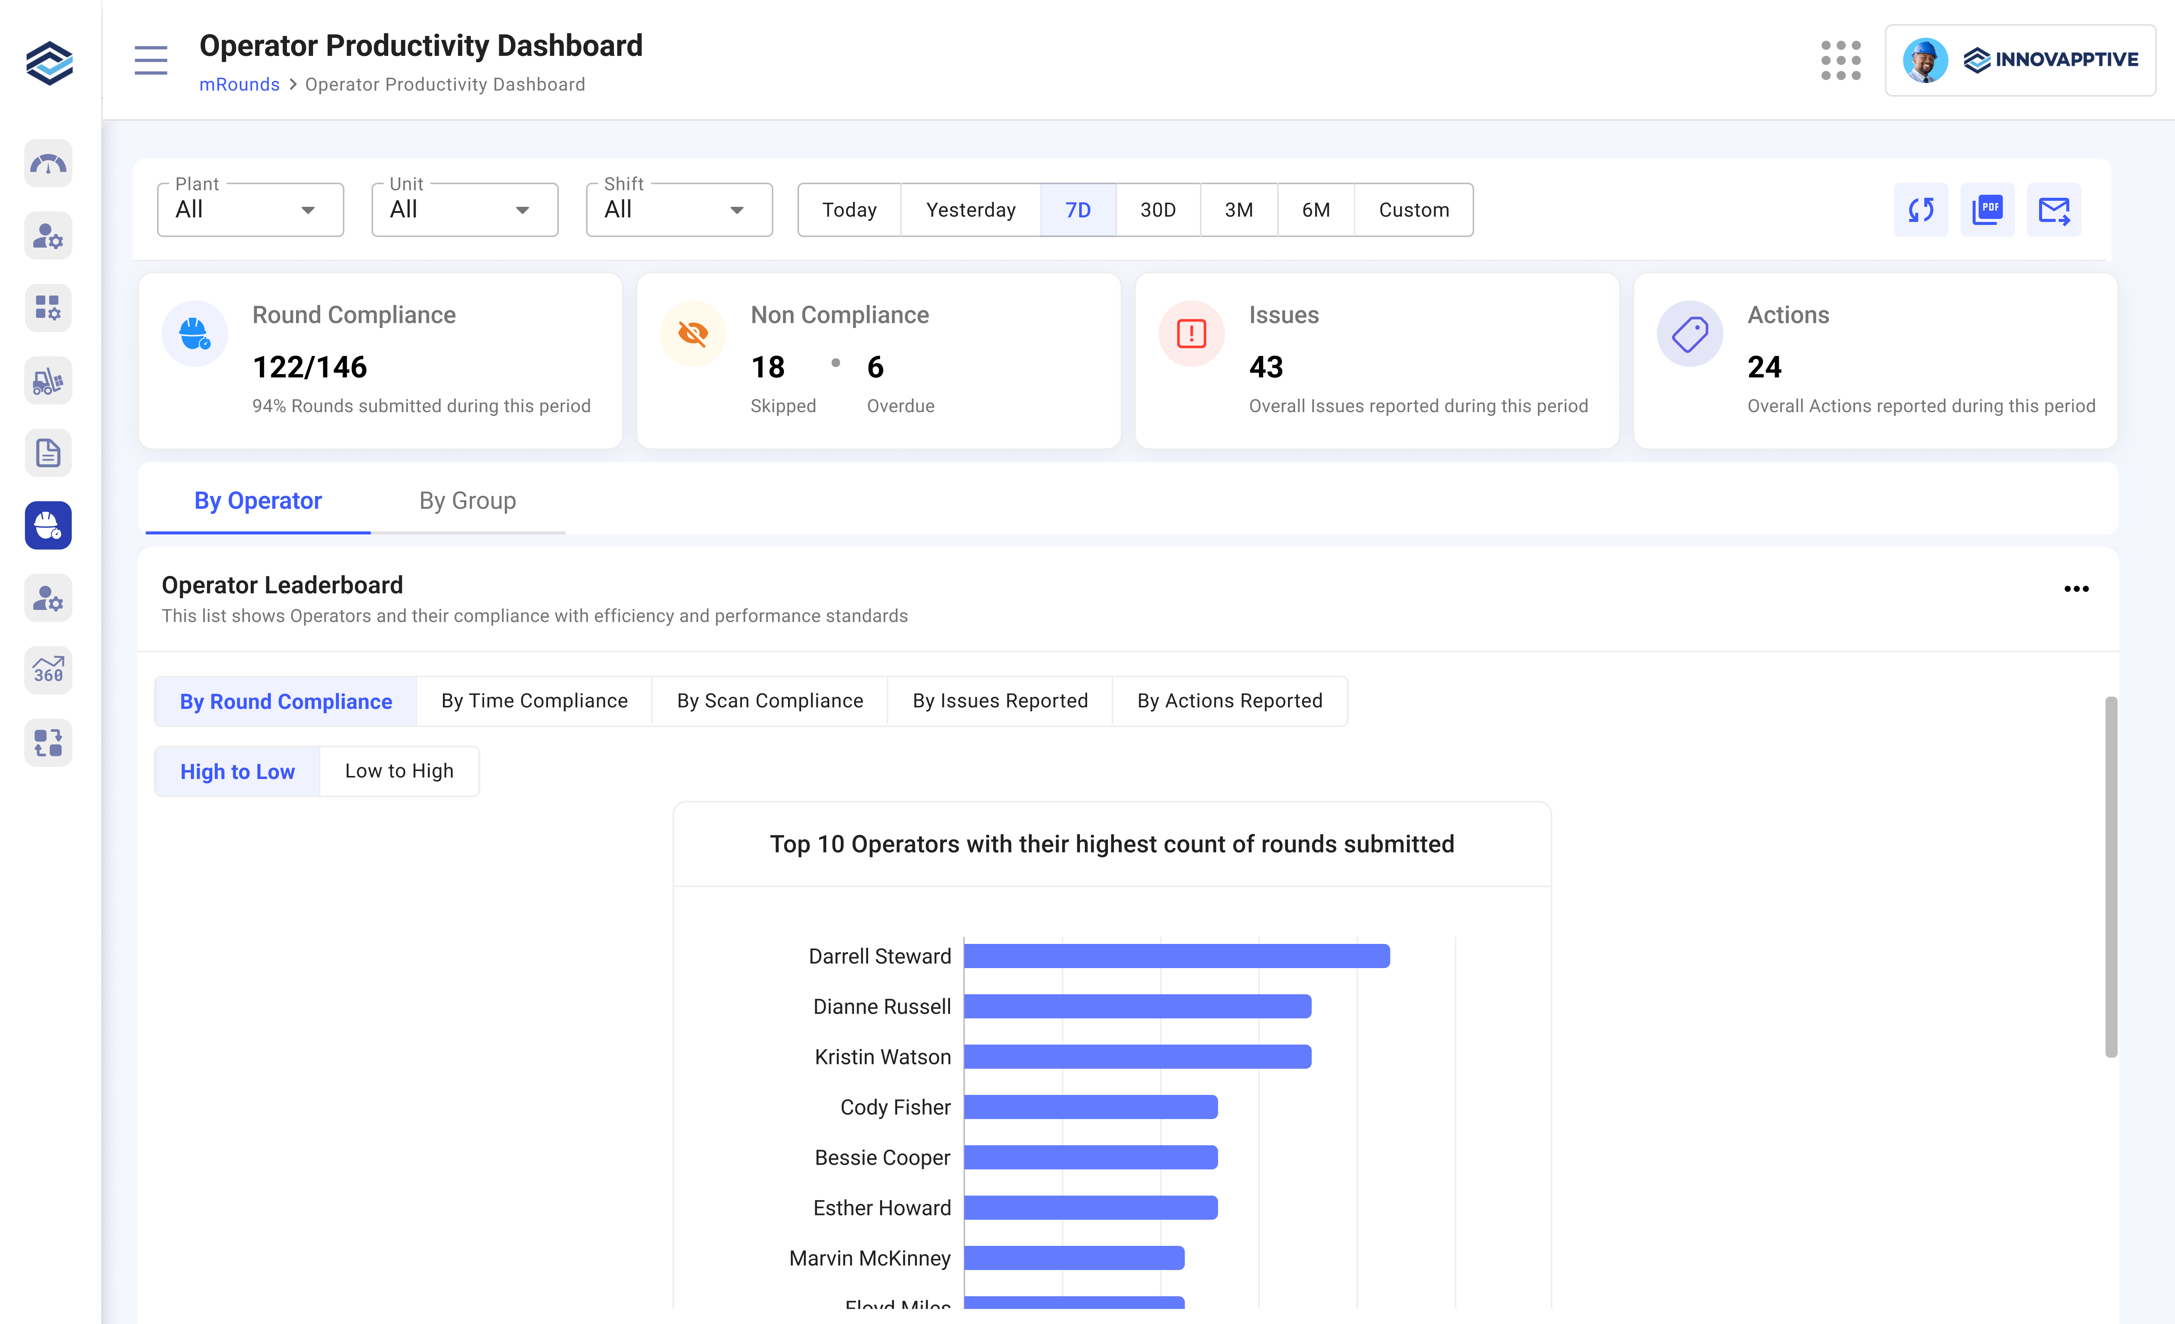Click the Operator Leaderboard heading
This screenshot has width=2175, height=1324.
pyautogui.click(x=282, y=585)
